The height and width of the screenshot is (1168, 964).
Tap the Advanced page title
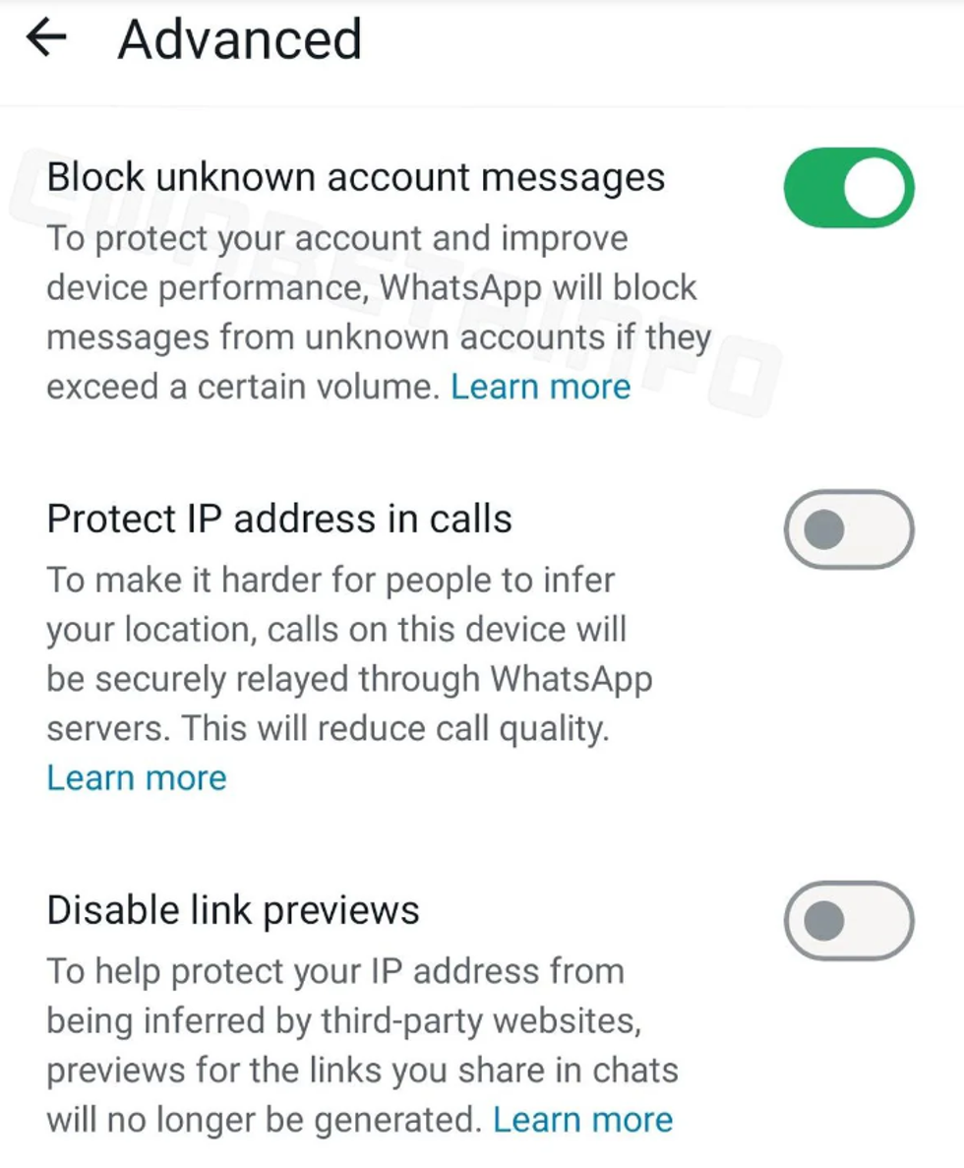point(240,38)
